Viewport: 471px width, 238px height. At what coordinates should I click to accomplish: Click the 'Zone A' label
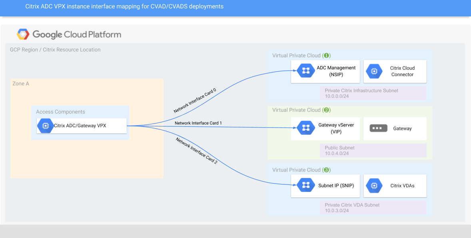[x=21, y=84]
